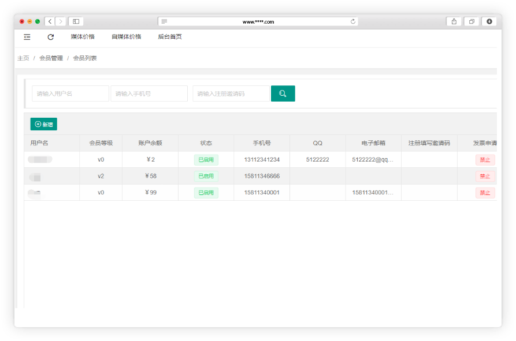
Task: Open the 自媒体价格 menu item
Action: tap(126, 37)
